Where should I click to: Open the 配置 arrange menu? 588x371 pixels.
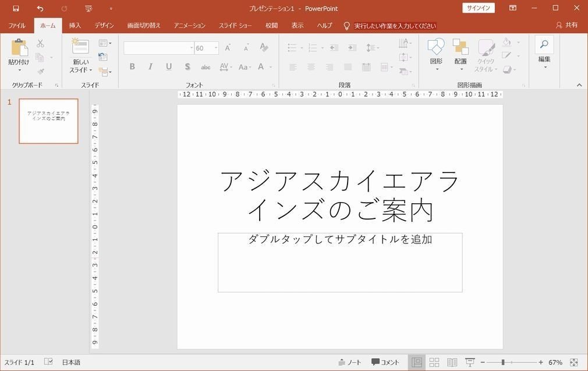(x=461, y=54)
